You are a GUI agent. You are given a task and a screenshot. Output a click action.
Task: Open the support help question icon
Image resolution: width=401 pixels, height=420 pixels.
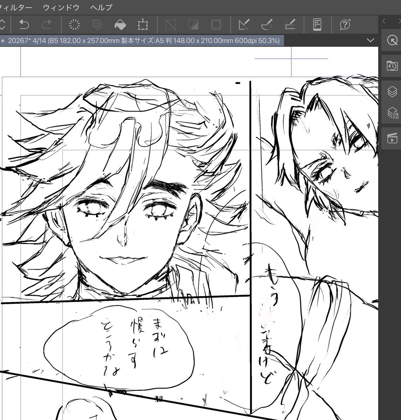(x=345, y=24)
